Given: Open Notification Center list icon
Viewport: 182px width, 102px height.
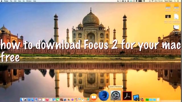Looking at the screenshot, I should coord(178,1).
